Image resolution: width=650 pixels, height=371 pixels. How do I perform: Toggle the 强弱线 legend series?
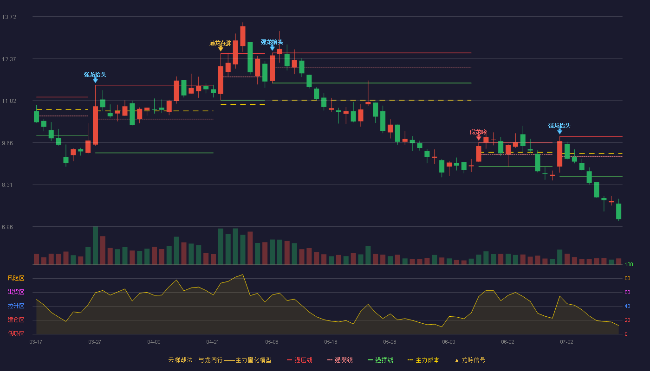point(340,360)
